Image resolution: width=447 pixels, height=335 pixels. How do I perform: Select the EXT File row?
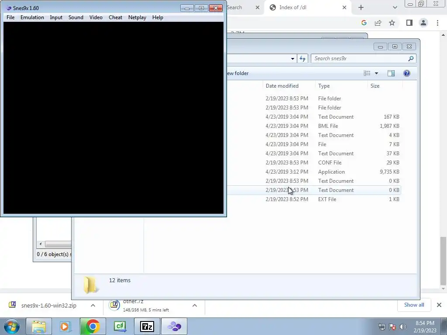click(314, 199)
